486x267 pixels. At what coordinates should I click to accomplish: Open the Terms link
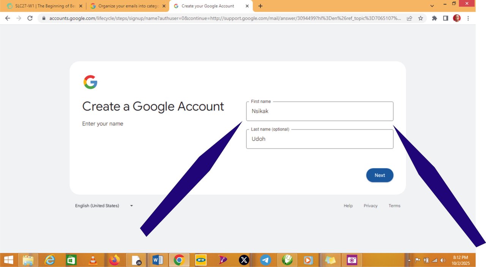[x=394, y=206]
